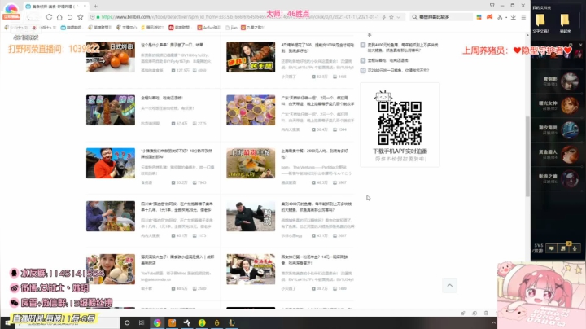Open the bilibili bookmark in bookmarks bar
The height and width of the screenshot is (329, 586).
coord(71,28)
